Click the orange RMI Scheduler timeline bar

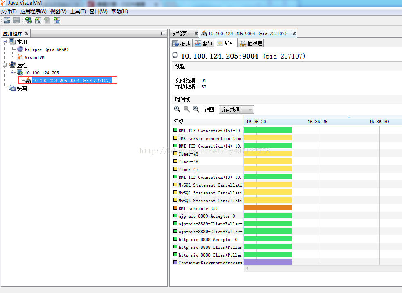(267, 207)
